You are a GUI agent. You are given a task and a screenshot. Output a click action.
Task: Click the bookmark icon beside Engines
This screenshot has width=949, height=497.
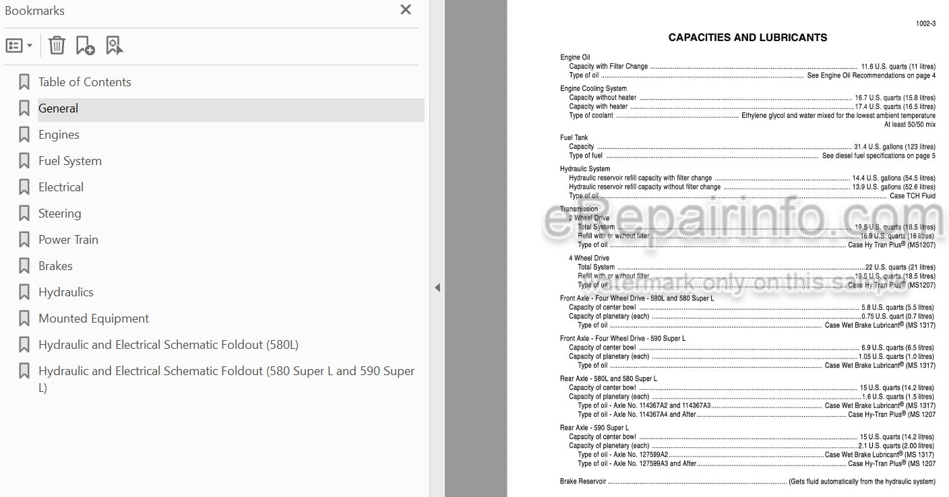pyautogui.click(x=24, y=135)
